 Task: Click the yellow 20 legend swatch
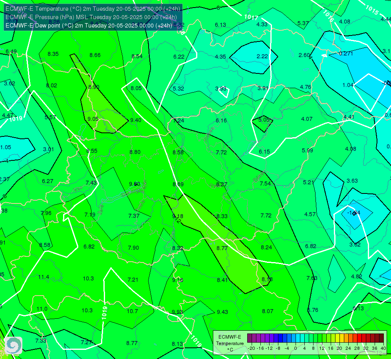coord(337,338)
